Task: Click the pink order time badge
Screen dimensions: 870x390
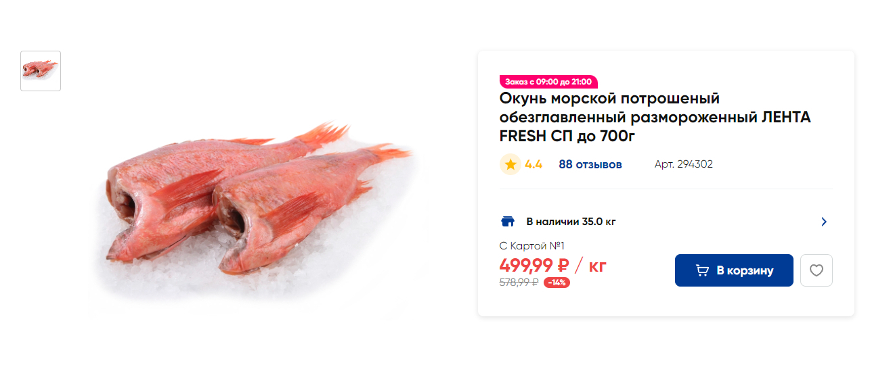Action: 548,82
